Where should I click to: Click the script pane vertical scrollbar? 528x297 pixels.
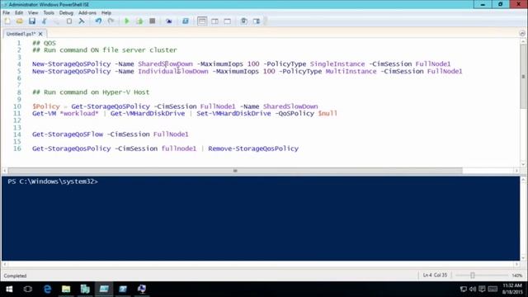point(523,77)
